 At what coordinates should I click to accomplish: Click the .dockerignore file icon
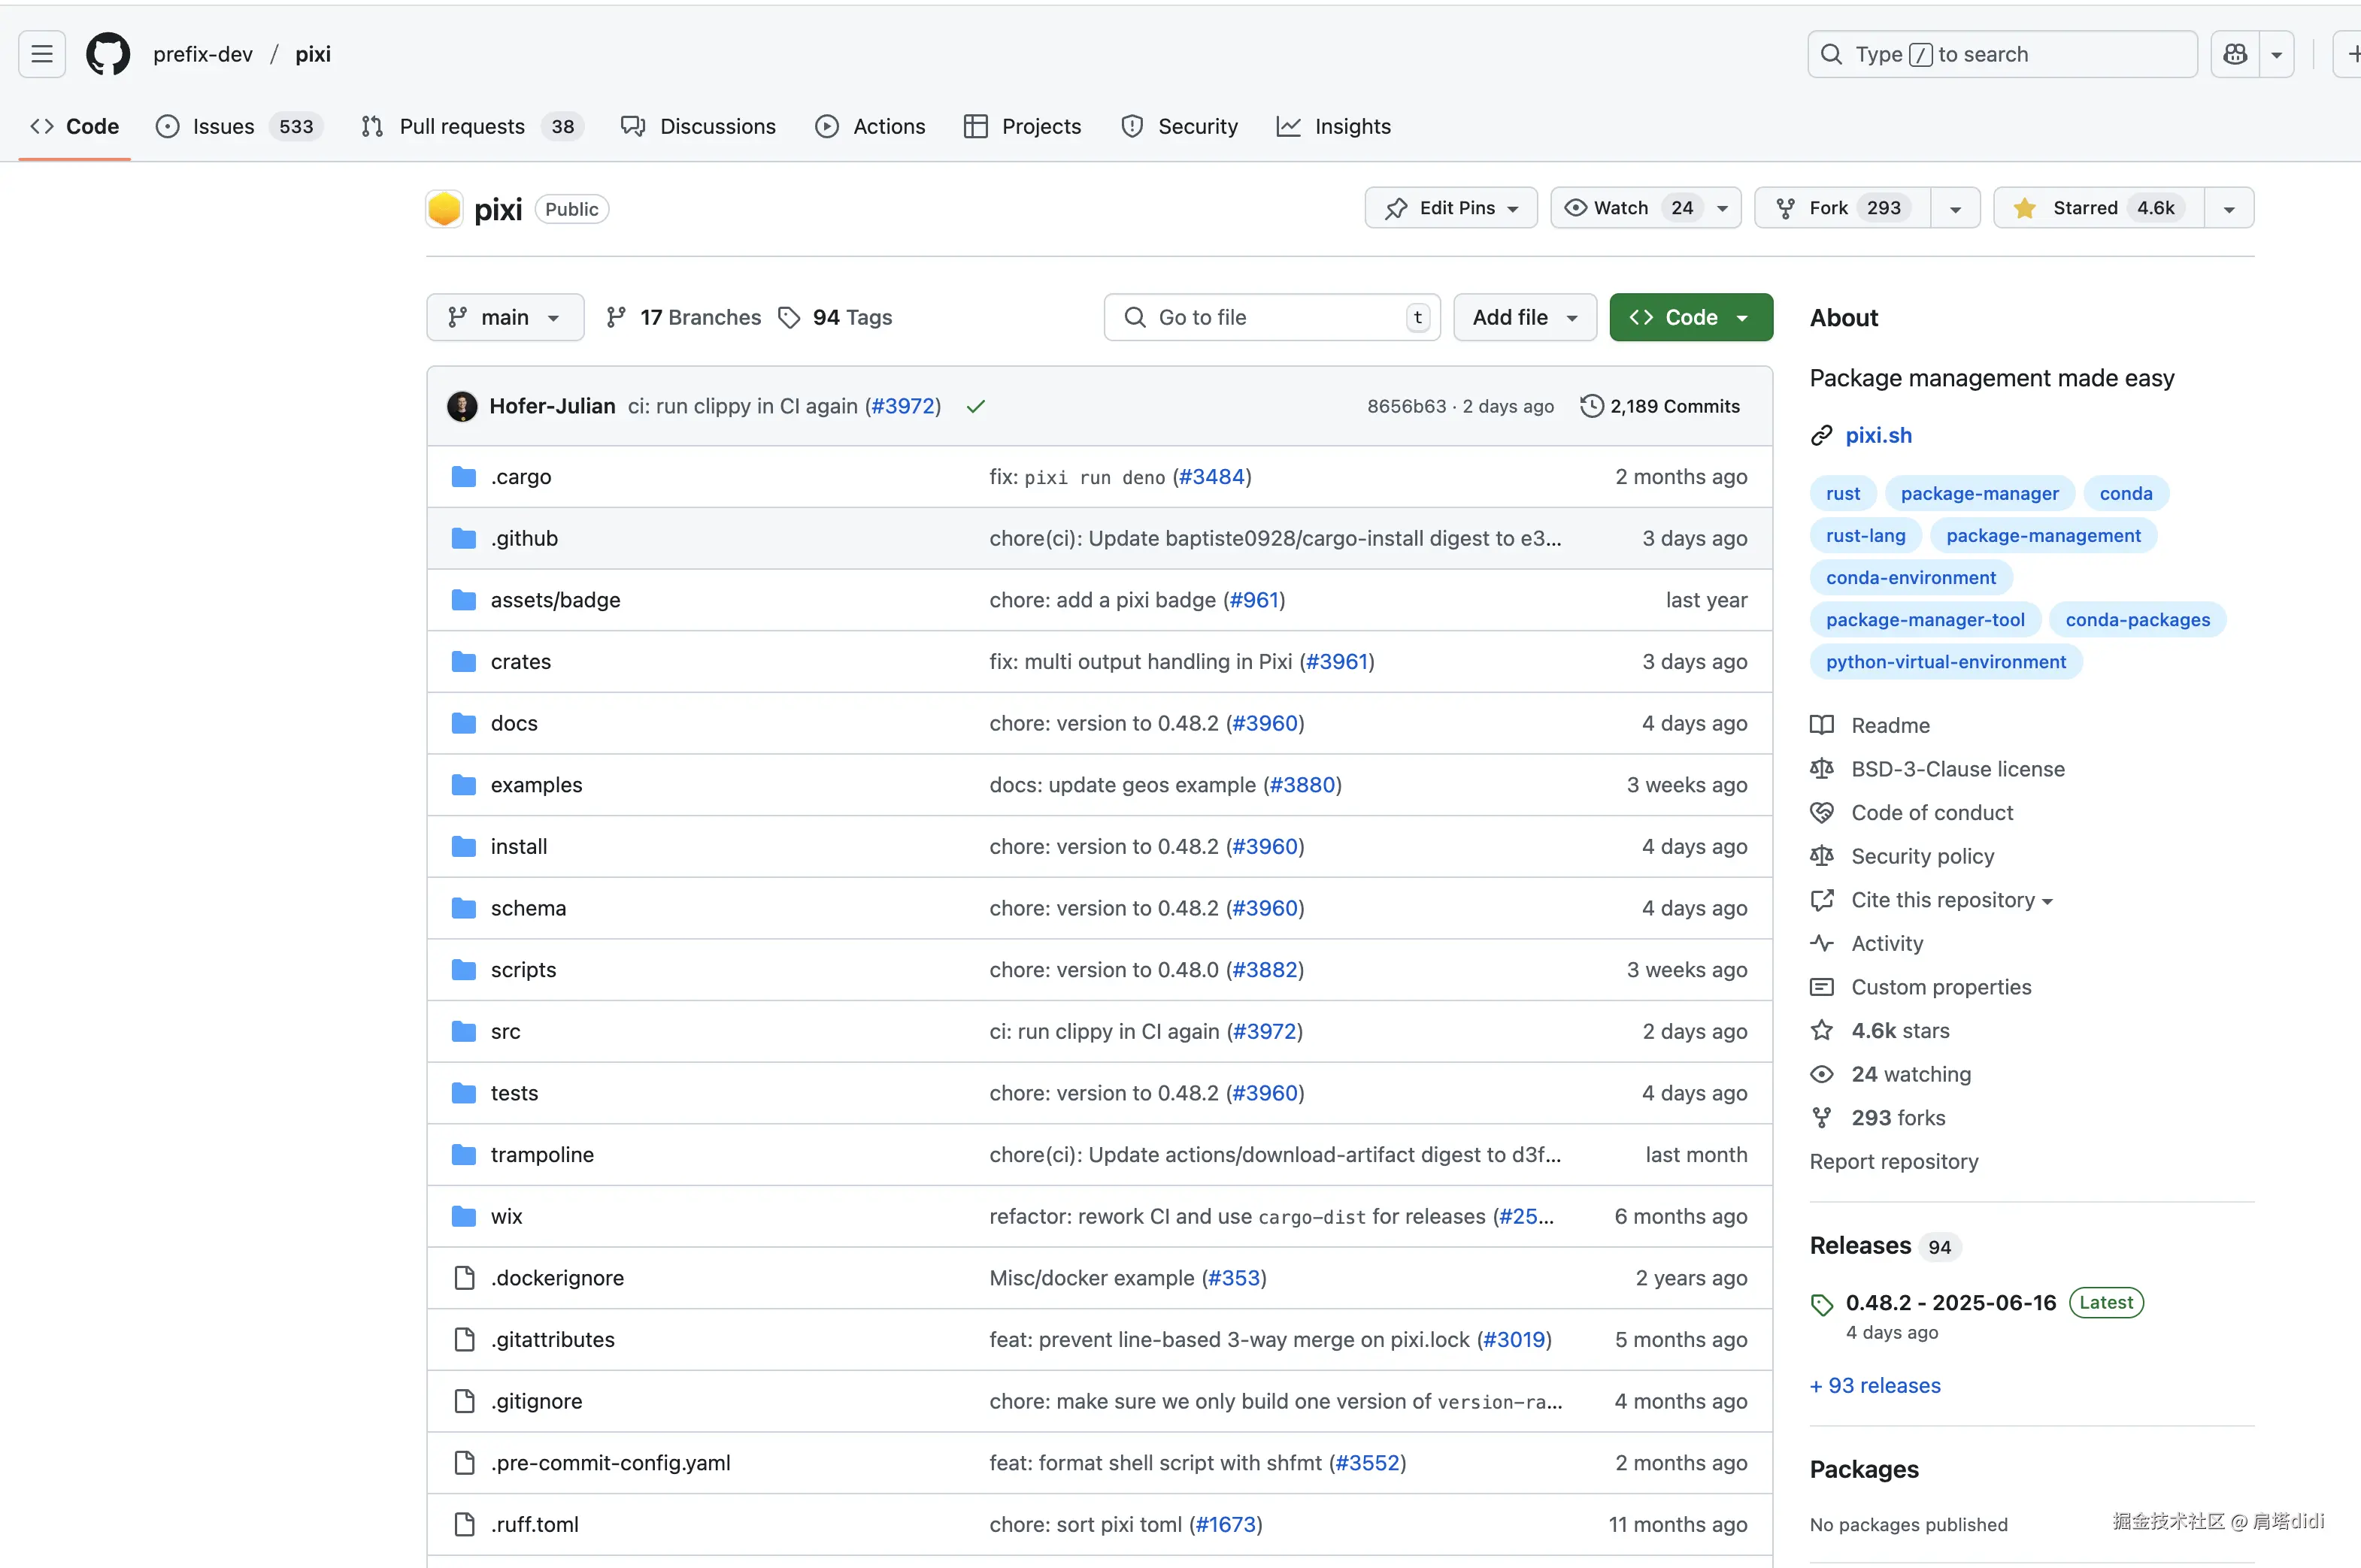[464, 1278]
